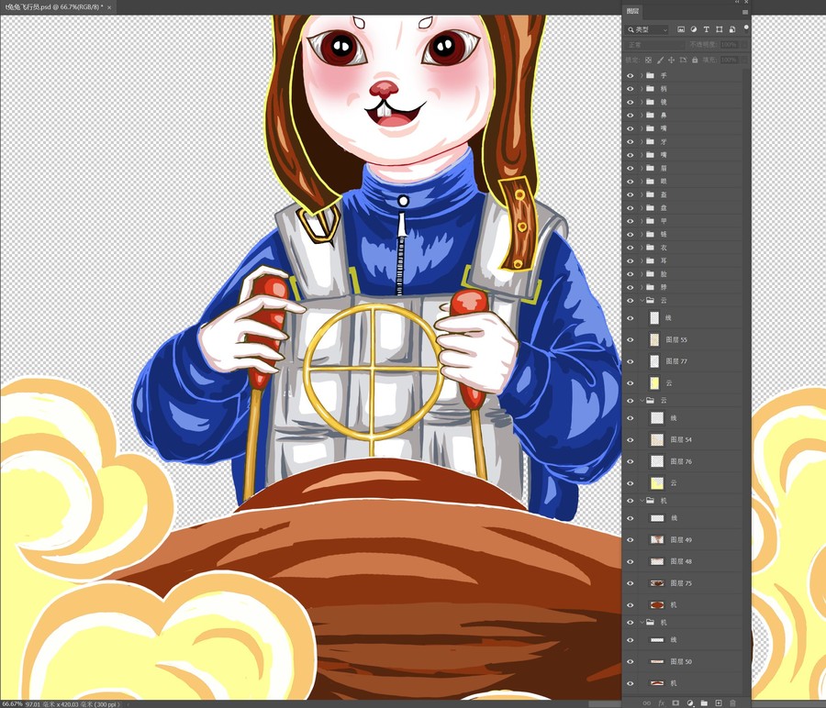Click document size info in status bar
Screen dimensions: 826x708
coord(73,704)
